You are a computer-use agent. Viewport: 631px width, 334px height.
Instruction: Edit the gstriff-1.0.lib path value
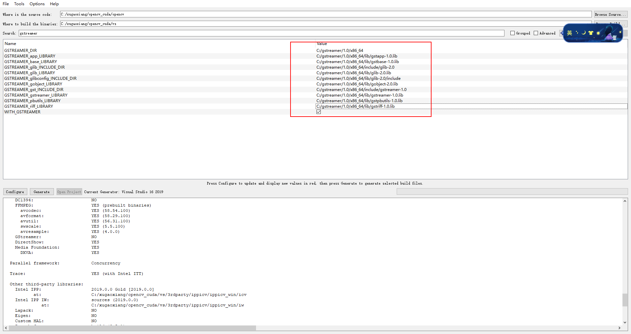(x=356, y=106)
